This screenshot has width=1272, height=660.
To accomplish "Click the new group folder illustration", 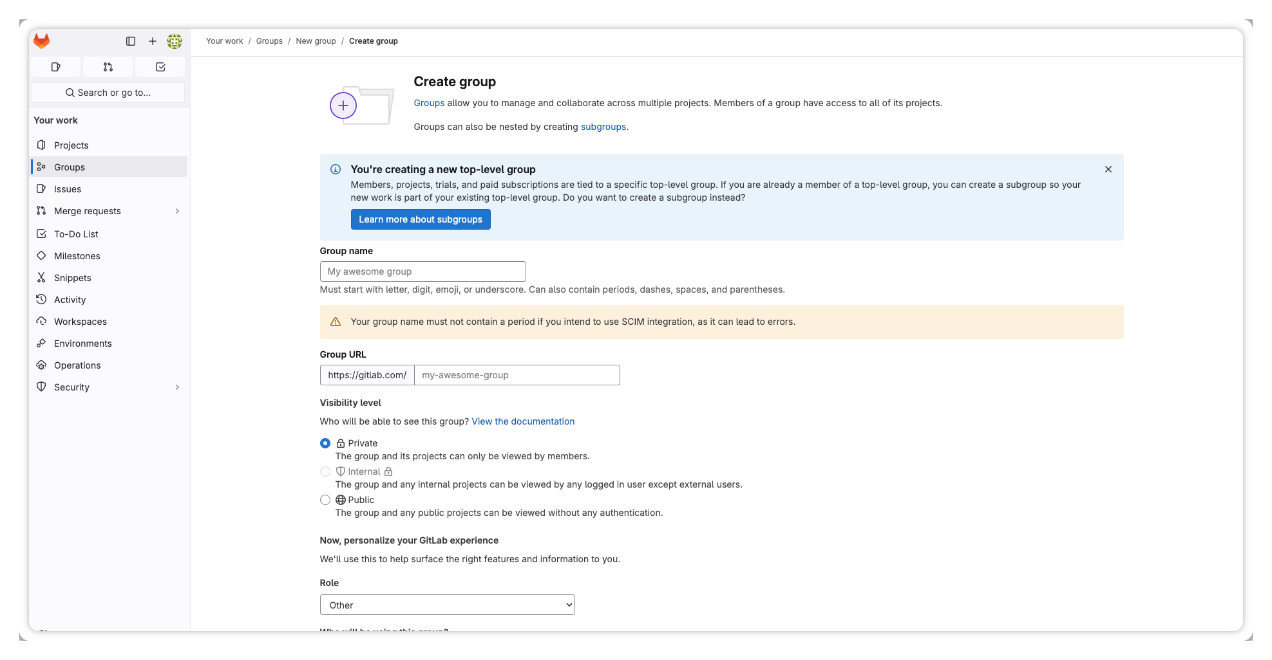I will 362,105.
